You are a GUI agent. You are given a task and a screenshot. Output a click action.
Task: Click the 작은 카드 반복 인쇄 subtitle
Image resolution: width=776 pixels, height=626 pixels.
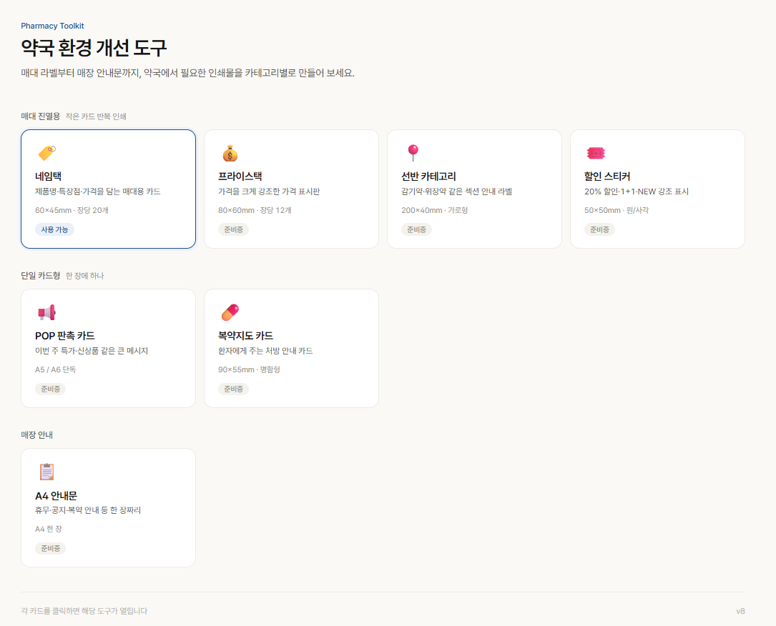pyautogui.click(x=96, y=116)
